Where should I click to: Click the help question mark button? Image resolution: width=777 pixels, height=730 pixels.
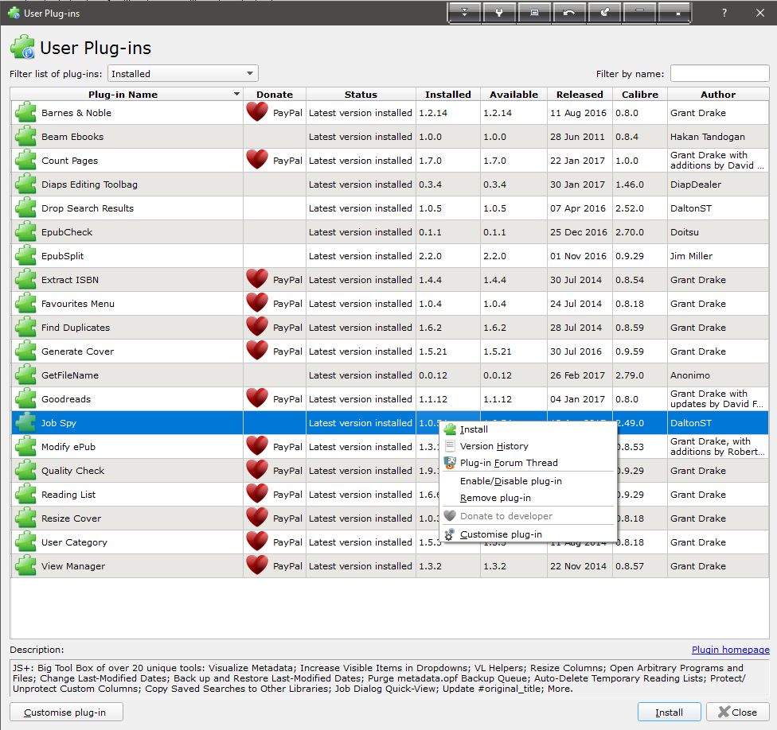point(724,13)
